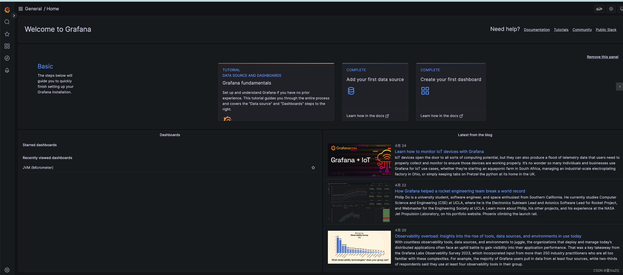This screenshot has height=275, width=623.
Task: Open the Documentation help link
Action: click(x=537, y=30)
